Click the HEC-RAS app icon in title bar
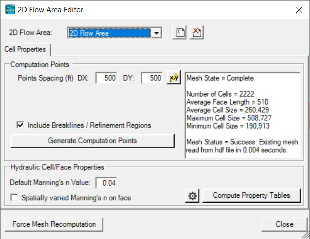 click(x=10, y=9)
